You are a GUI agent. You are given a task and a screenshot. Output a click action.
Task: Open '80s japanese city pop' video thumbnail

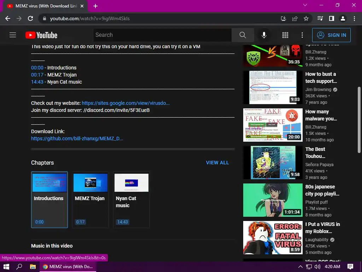pos(273,200)
